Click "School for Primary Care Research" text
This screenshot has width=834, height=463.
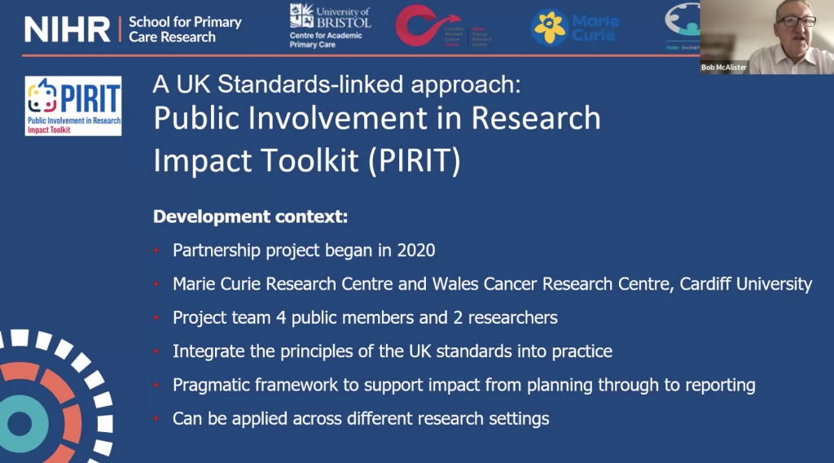(x=185, y=28)
